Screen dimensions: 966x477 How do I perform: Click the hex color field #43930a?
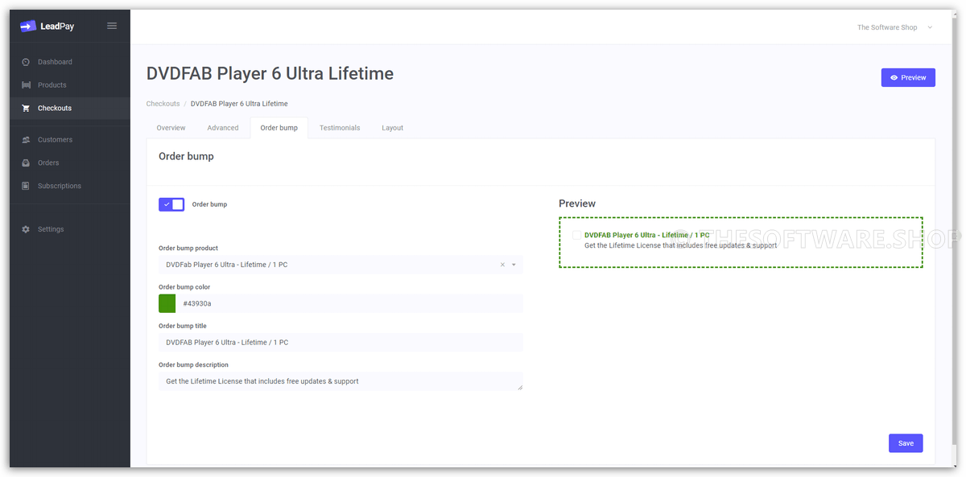click(x=350, y=303)
